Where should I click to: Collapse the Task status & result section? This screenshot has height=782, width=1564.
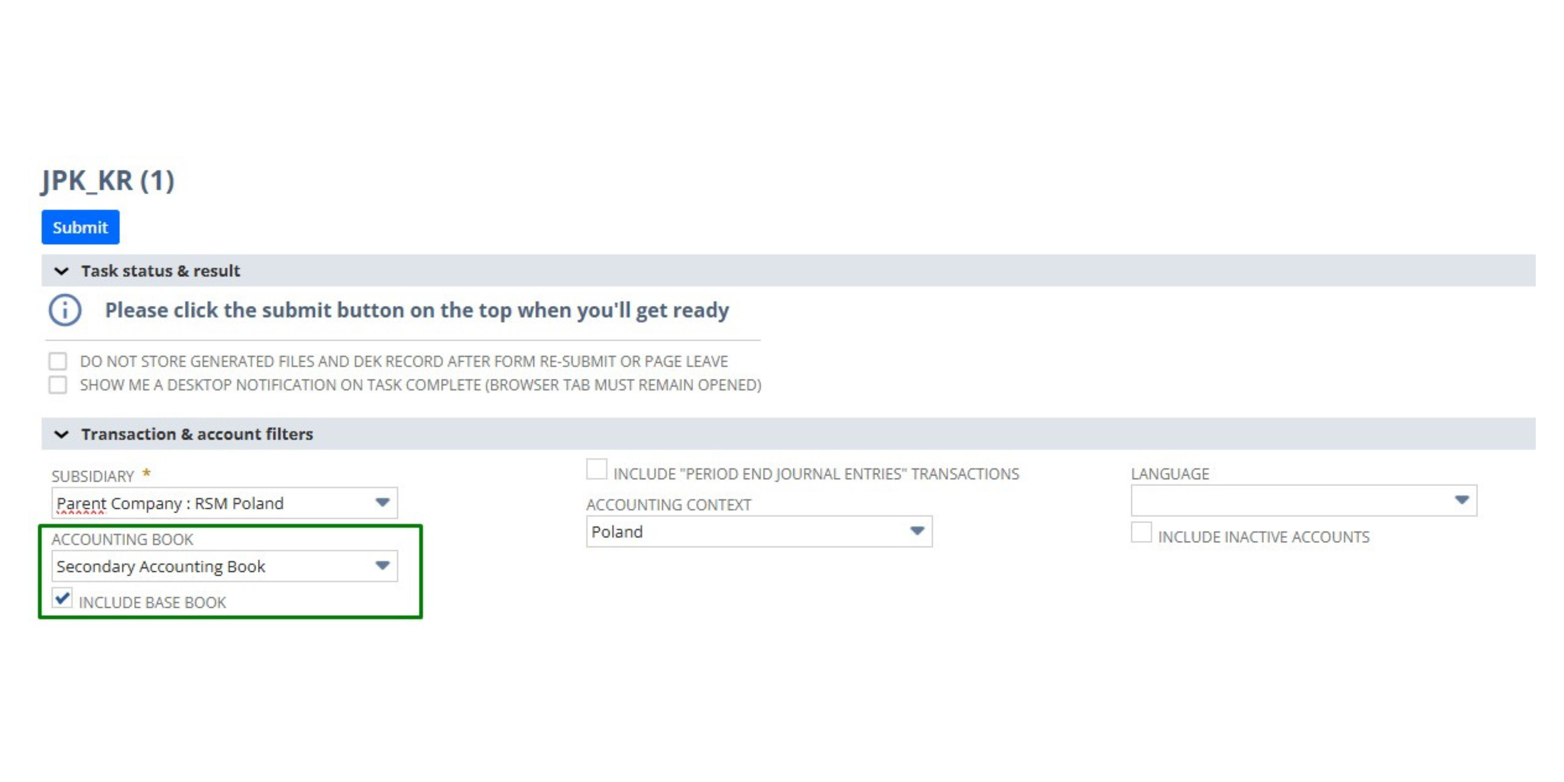[x=62, y=271]
